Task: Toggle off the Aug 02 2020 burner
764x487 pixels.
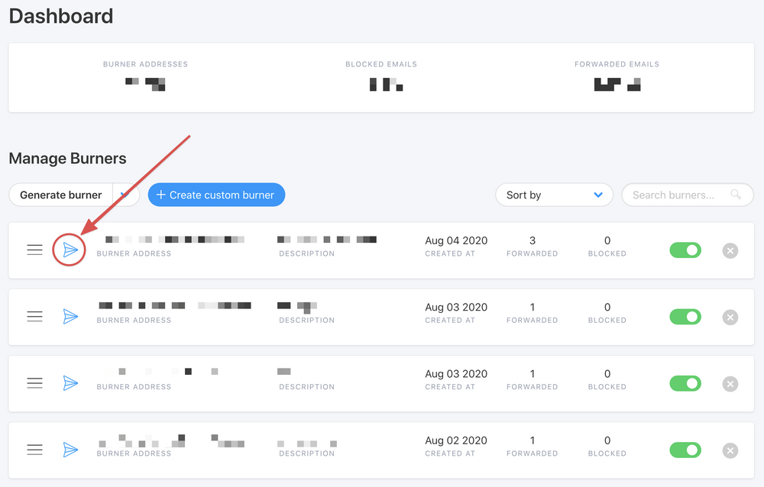Action: click(x=685, y=450)
